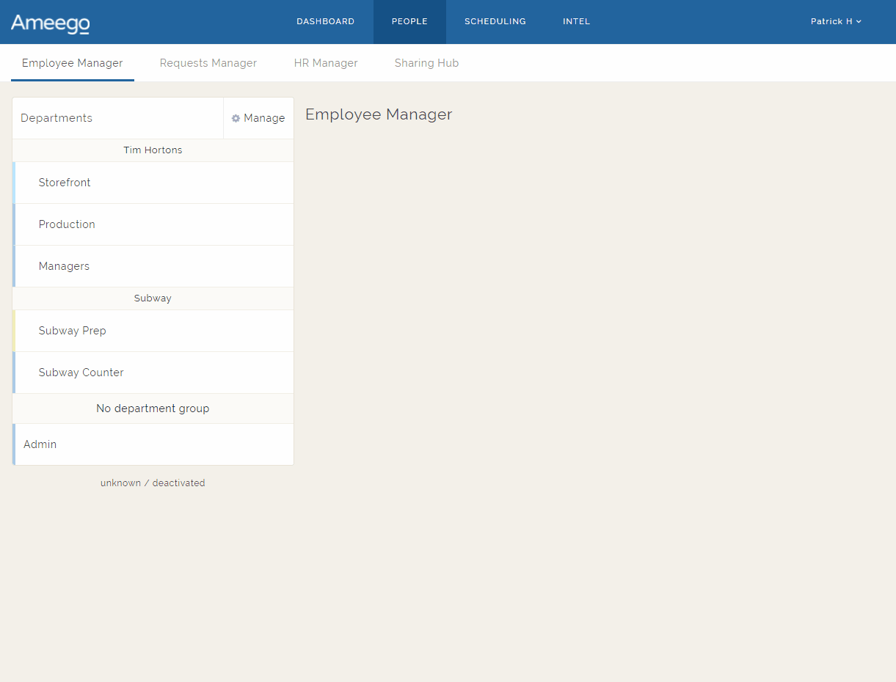Click the Tim Hortons group header

(153, 150)
